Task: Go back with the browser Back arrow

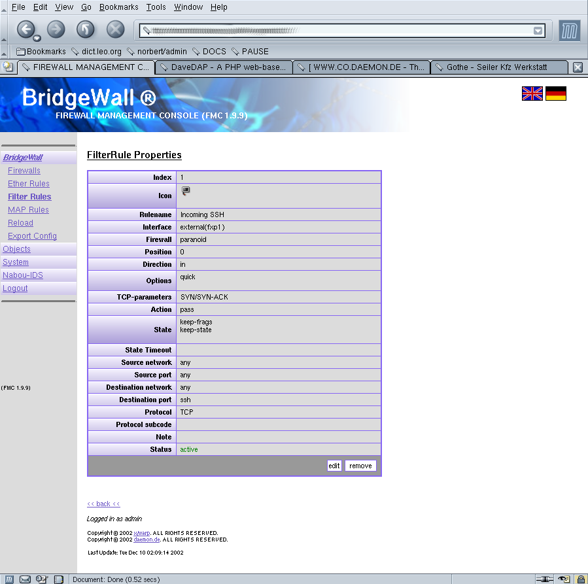Action: tap(25, 29)
